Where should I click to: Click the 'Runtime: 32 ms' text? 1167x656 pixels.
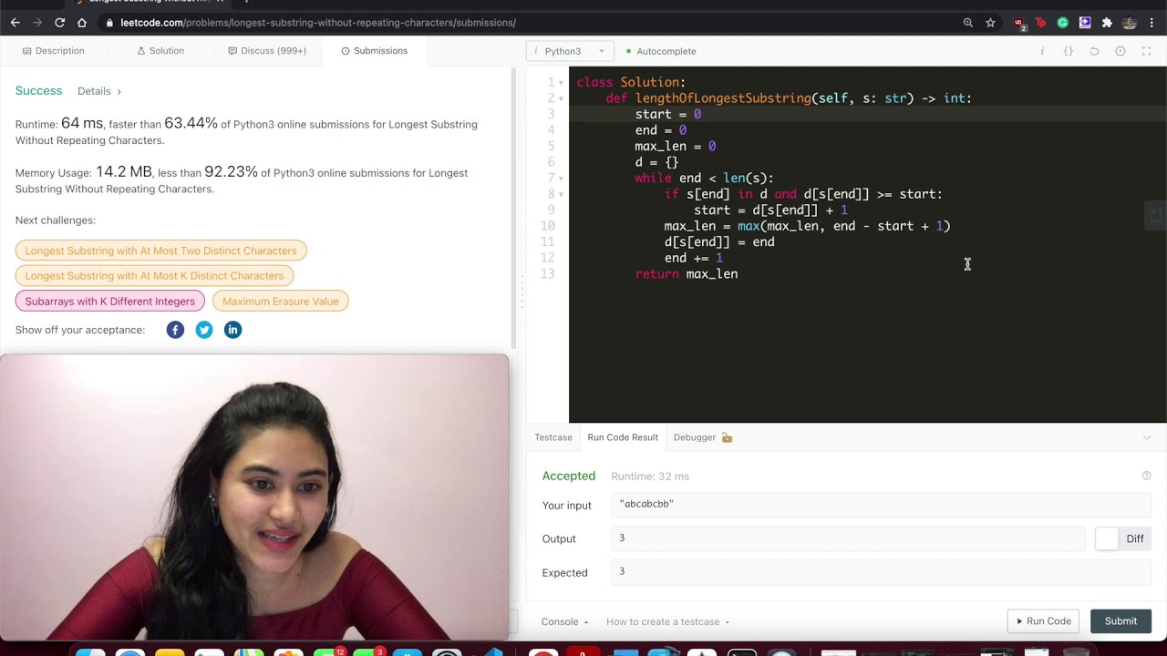(x=650, y=477)
